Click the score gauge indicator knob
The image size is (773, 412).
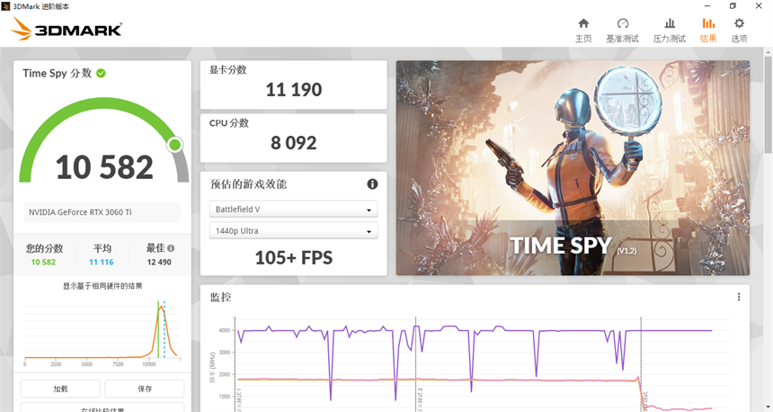click(174, 145)
